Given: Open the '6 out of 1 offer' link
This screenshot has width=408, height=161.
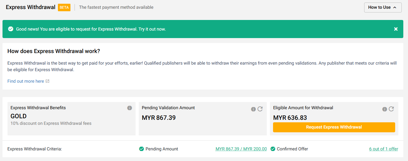Looking at the screenshot, I should 384,149.
